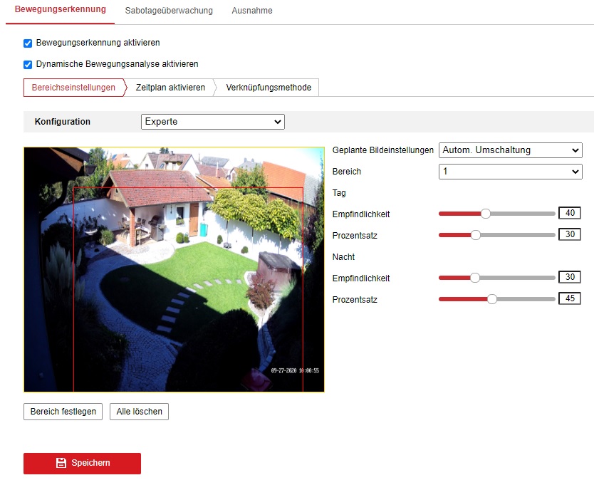
Task: Toggle Dynamische Bewegungsanalyse aktivieren checkbox
Action: point(28,64)
